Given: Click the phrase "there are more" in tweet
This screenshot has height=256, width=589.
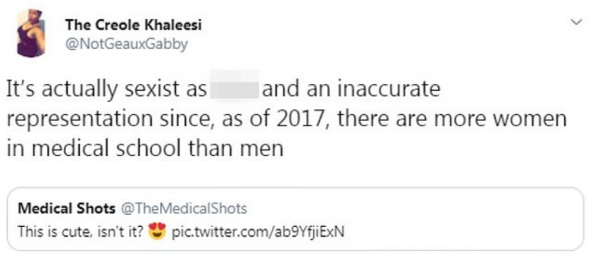Looking at the screenshot, I should 418,119.
